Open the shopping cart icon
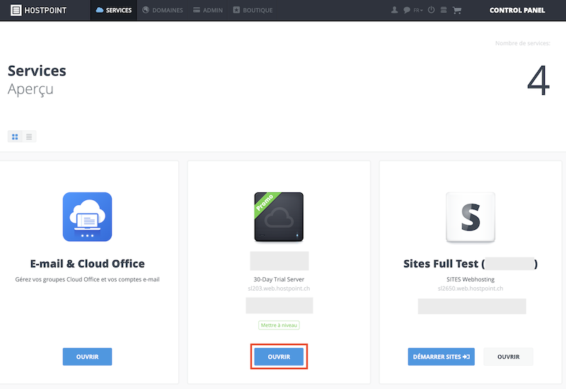This screenshot has height=389, width=566. (457, 10)
